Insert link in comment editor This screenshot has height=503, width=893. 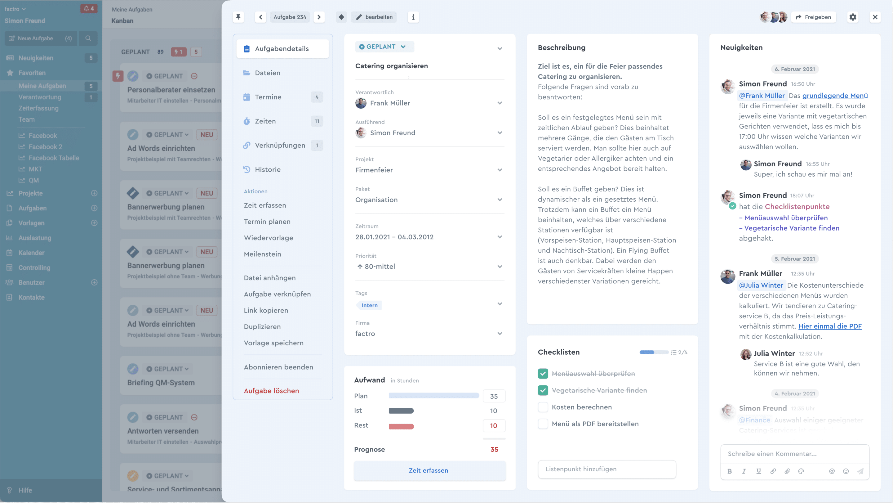click(x=773, y=471)
